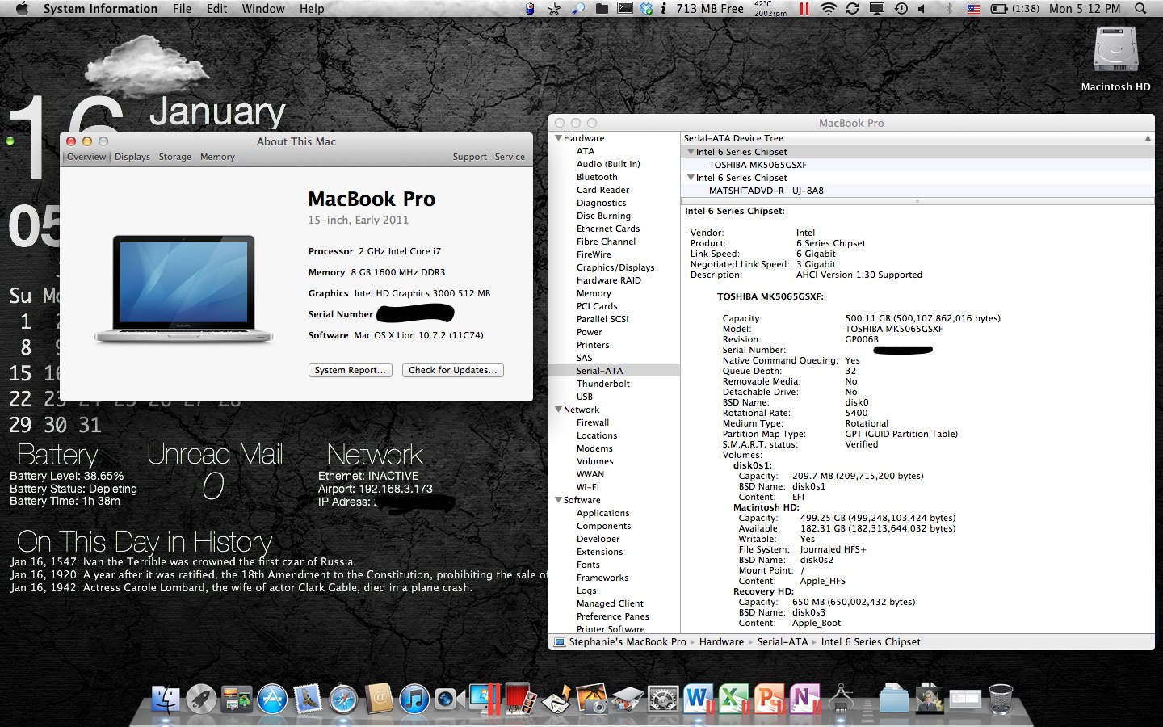This screenshot has height=727, width=1163.
Task: Switch to Displays tab in About This Mac
Action: click(x=132, y=157)
